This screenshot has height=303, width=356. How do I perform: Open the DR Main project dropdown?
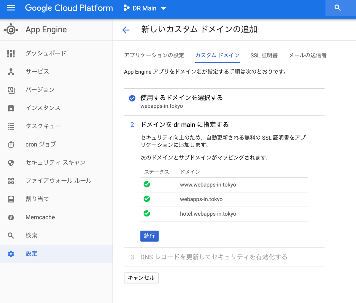(145, 8)
